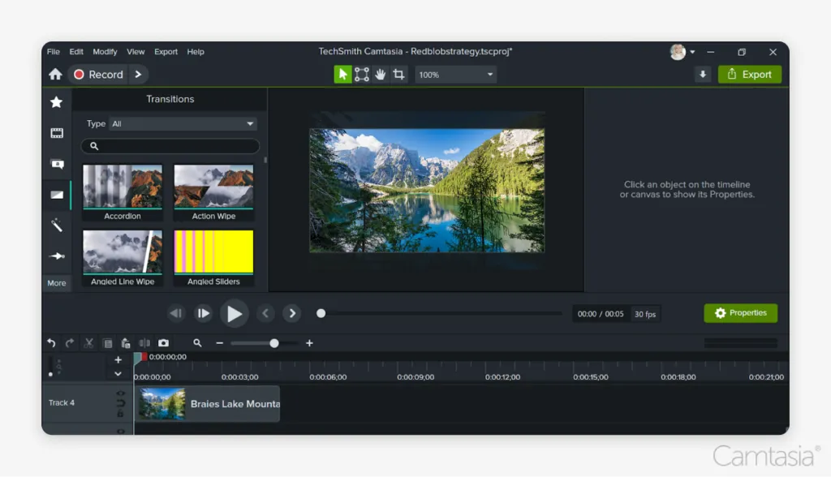Click the green Properties button
This screenshot has width=831, height=477.
tap(740, 312)
